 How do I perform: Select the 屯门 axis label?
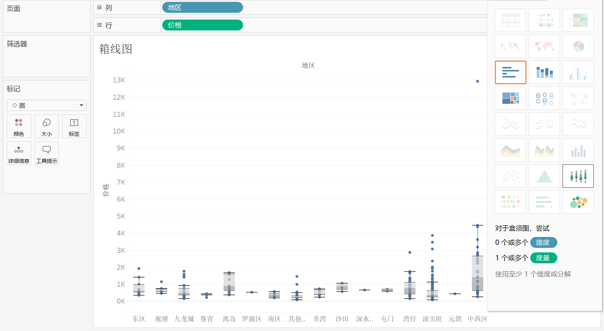pyautogui.click(x=387, y=319)
